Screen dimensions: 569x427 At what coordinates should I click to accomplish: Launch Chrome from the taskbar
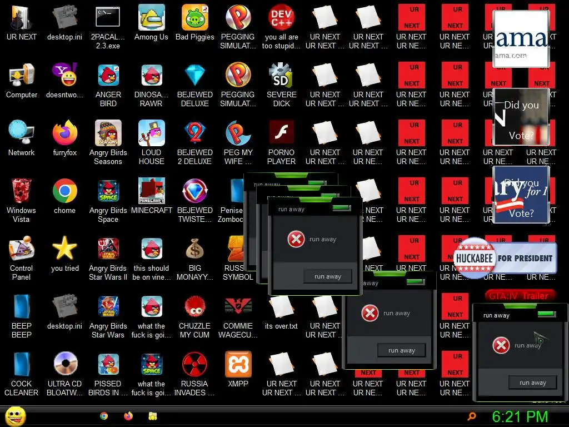(104, 416)
